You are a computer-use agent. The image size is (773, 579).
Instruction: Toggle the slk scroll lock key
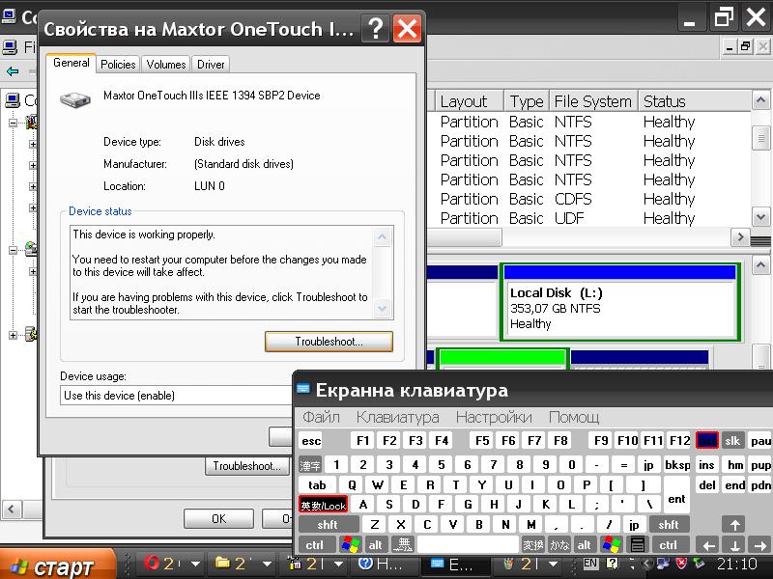(732, 441)
